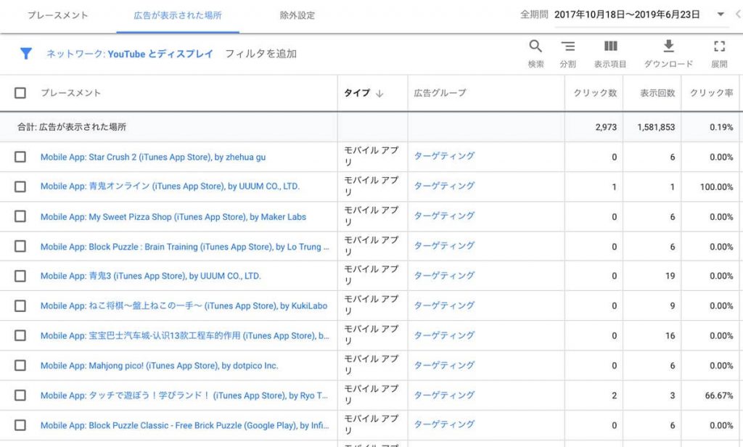Click the ネットワーク: YouTube とディスプレイ filter
Screen dimensions: 743x447
(130, 54)
